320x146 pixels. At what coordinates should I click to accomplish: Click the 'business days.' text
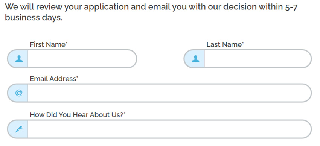34,18
